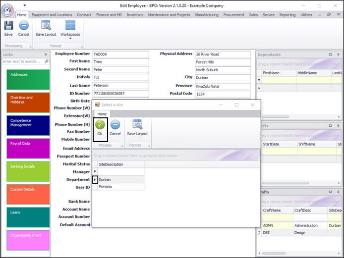Image resolution: width=344 pixels, height=258 pixels.
Task: Pin the Links panel
Action: 46,54
